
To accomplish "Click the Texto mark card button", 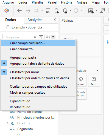I will tap(94, 81).
